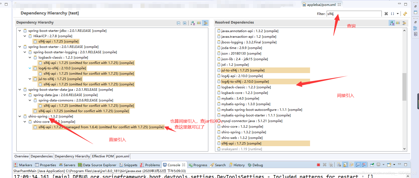419x178 pixels.
Task: Click the yellow refresh arrows icon beside Filter
Action: coord(405,14)
